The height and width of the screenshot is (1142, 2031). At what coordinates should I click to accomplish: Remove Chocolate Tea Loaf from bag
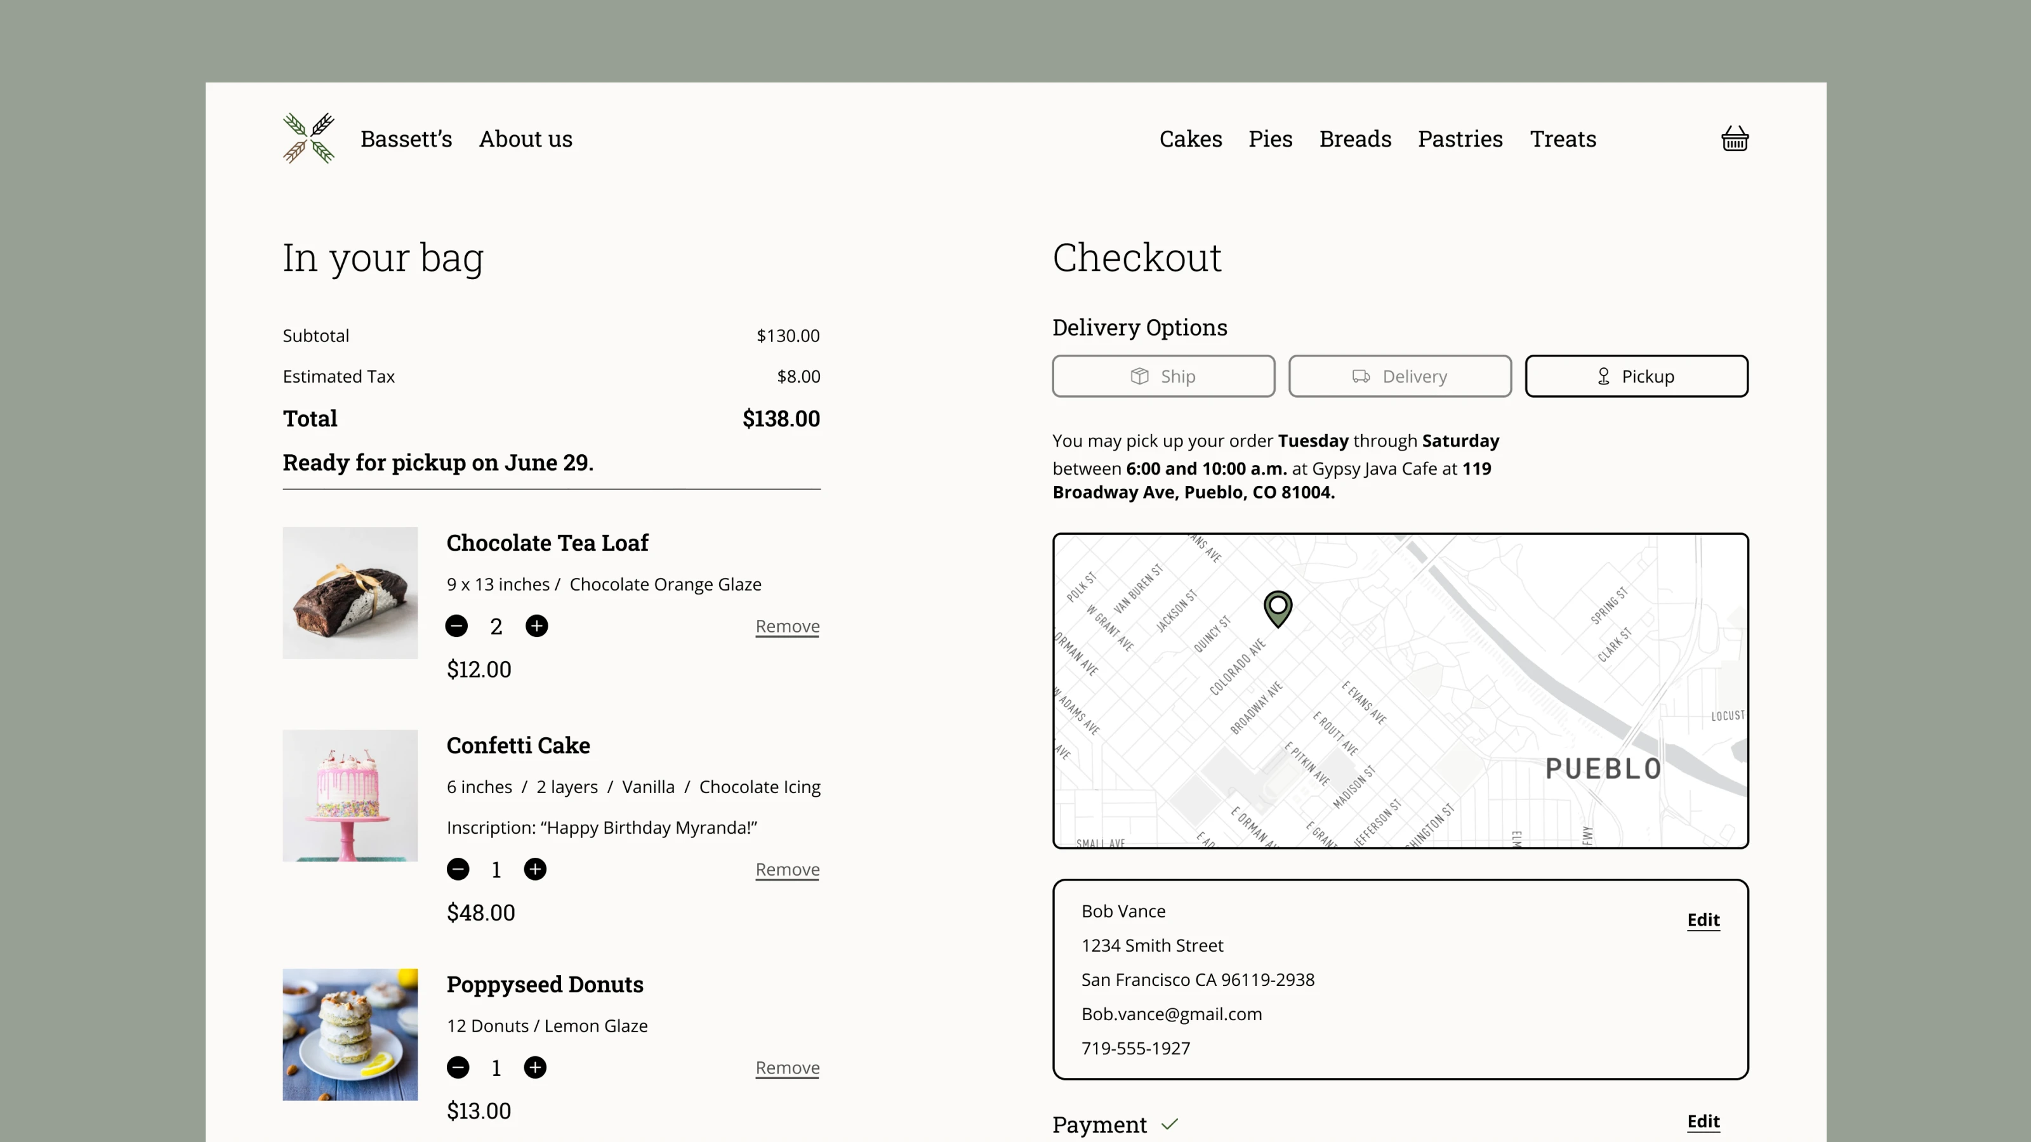coord(788,627)
